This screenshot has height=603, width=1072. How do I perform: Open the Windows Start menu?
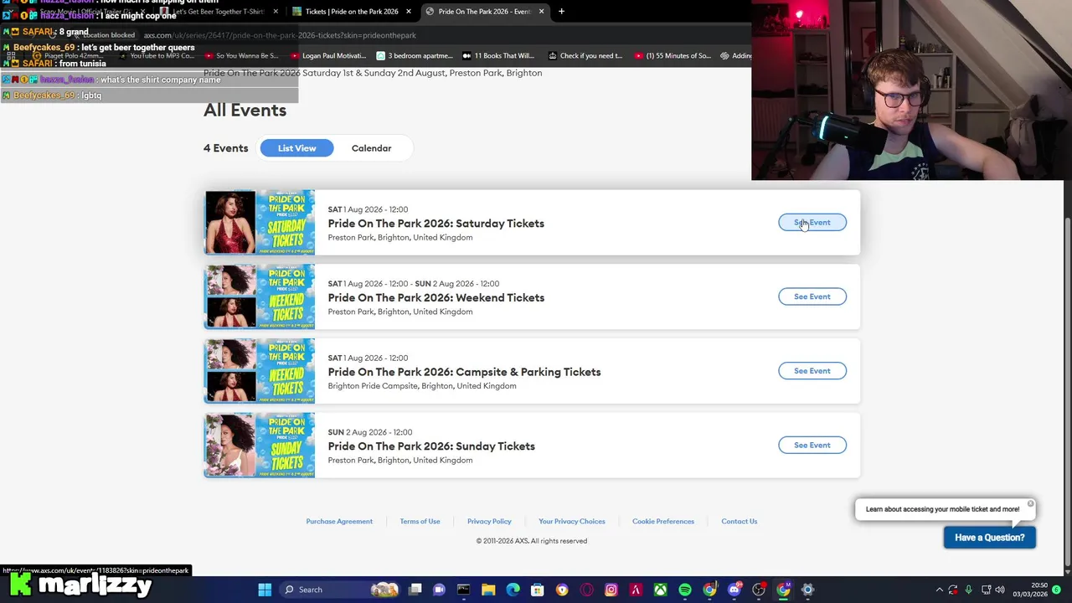click(265, 590)
